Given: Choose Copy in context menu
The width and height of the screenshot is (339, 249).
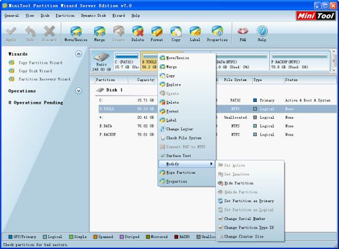Looking at the screenshot, I should click(x=187, y=76).
